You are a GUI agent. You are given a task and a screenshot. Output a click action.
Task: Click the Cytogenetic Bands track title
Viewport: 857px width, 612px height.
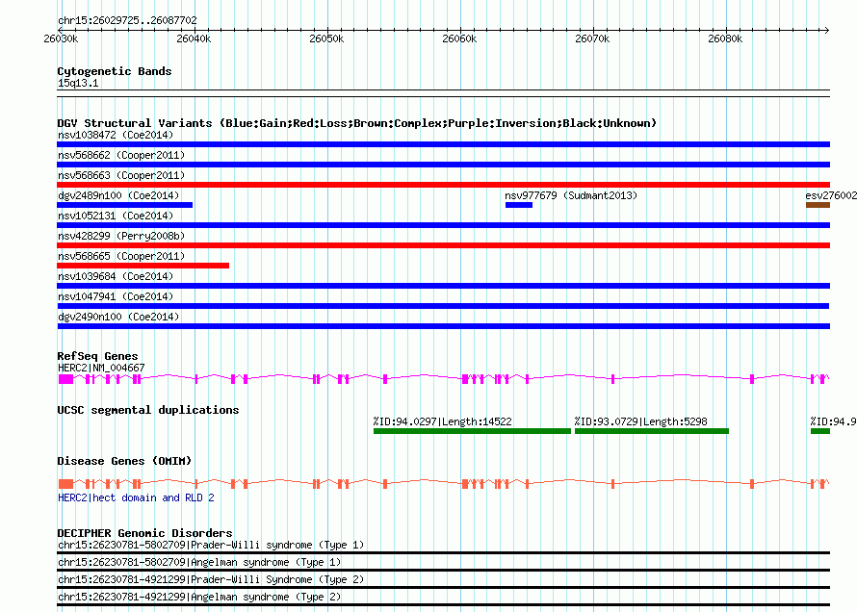tap(115, 71)
